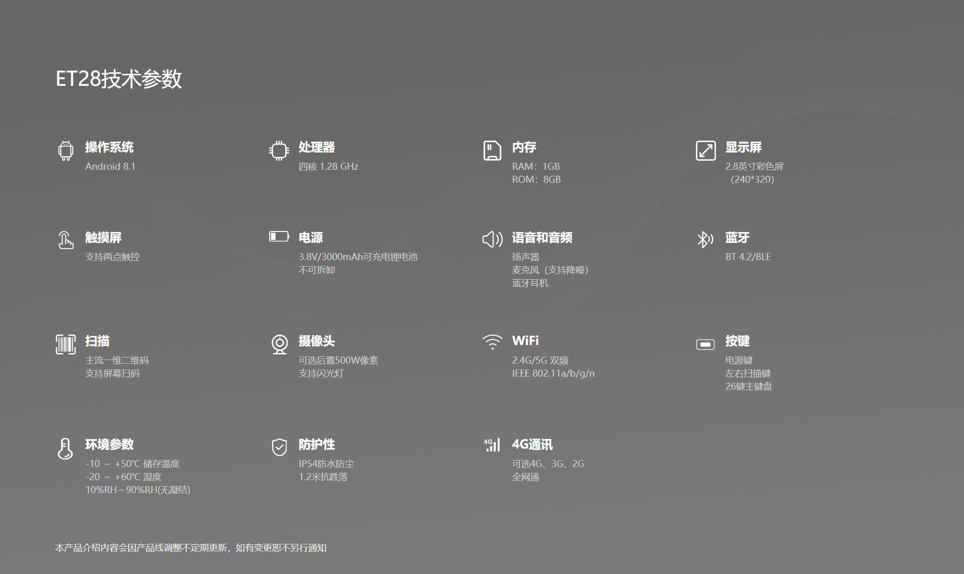
Task: Click the 按键 heading
Action: pos(738,341)
